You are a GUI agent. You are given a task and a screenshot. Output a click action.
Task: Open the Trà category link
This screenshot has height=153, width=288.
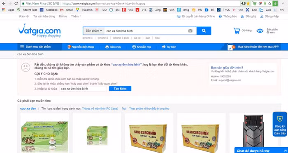point(123,109)
